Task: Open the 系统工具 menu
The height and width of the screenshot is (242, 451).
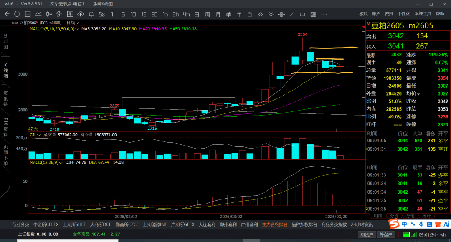Action: point(423,14)
